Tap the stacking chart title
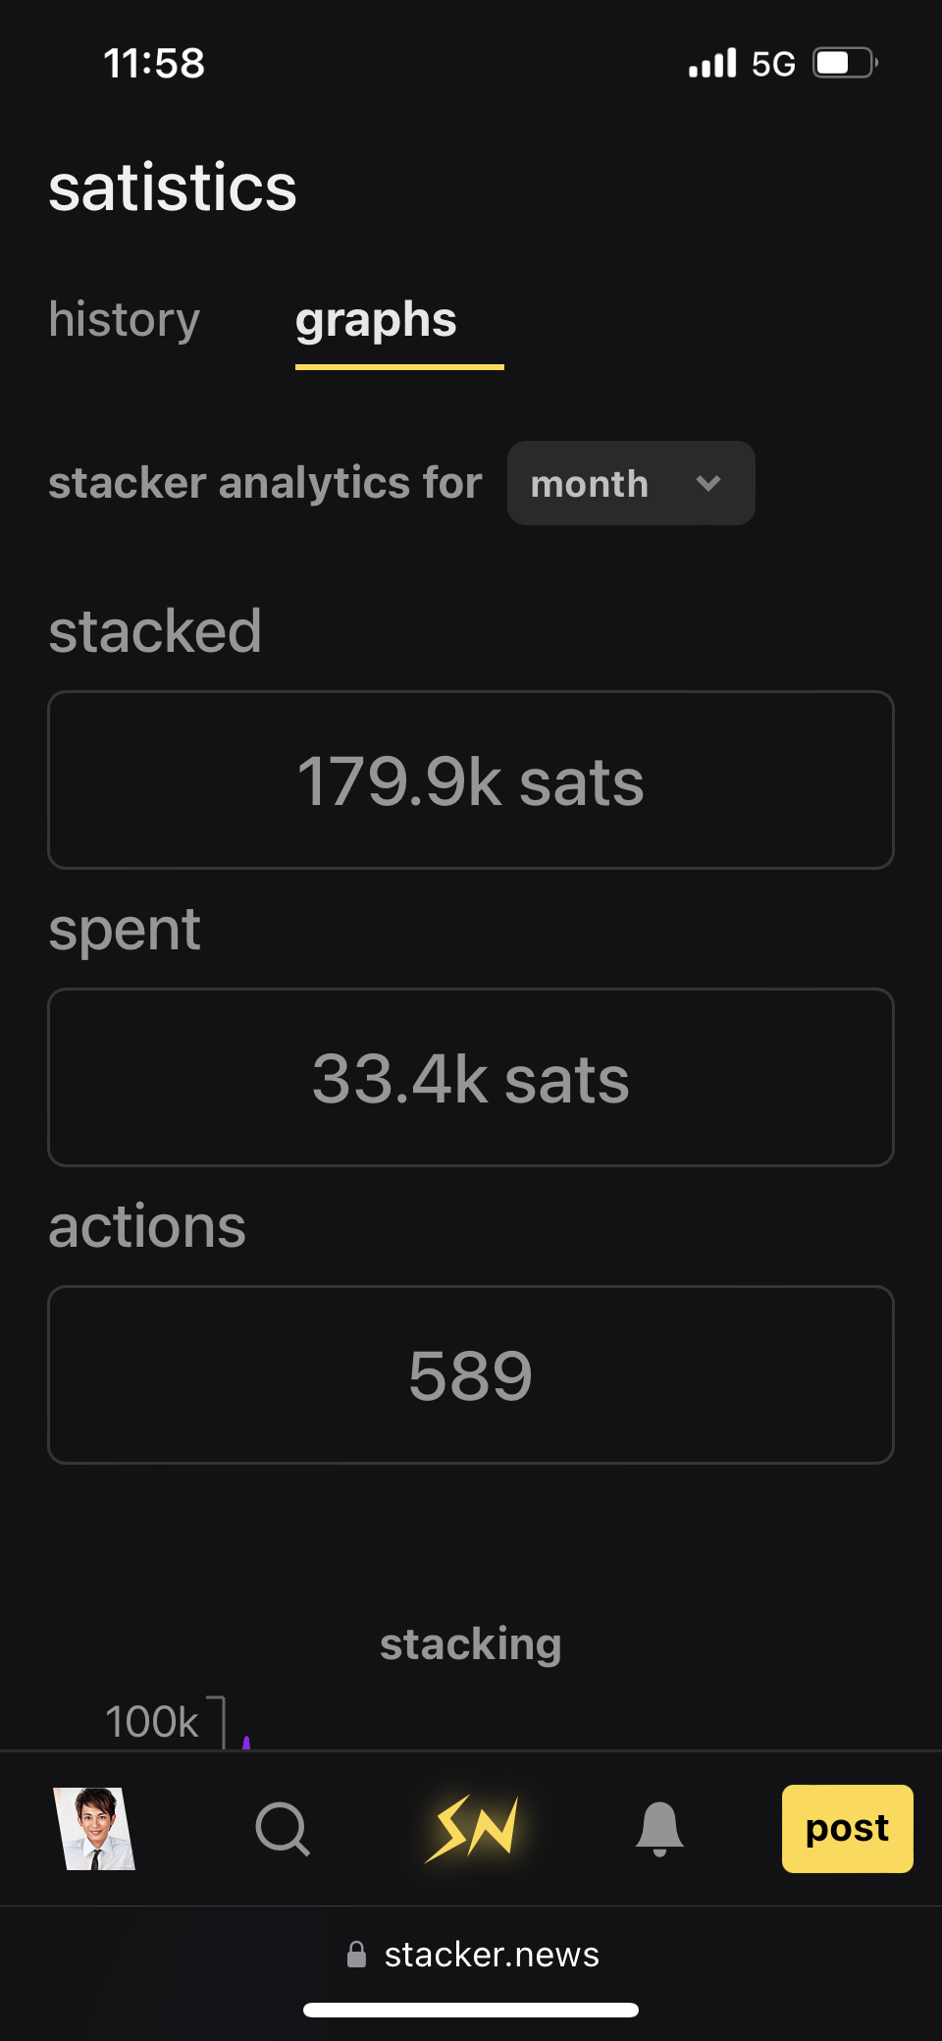Viewport: 942px width, 2041px height. click(x=471, y=1644)
